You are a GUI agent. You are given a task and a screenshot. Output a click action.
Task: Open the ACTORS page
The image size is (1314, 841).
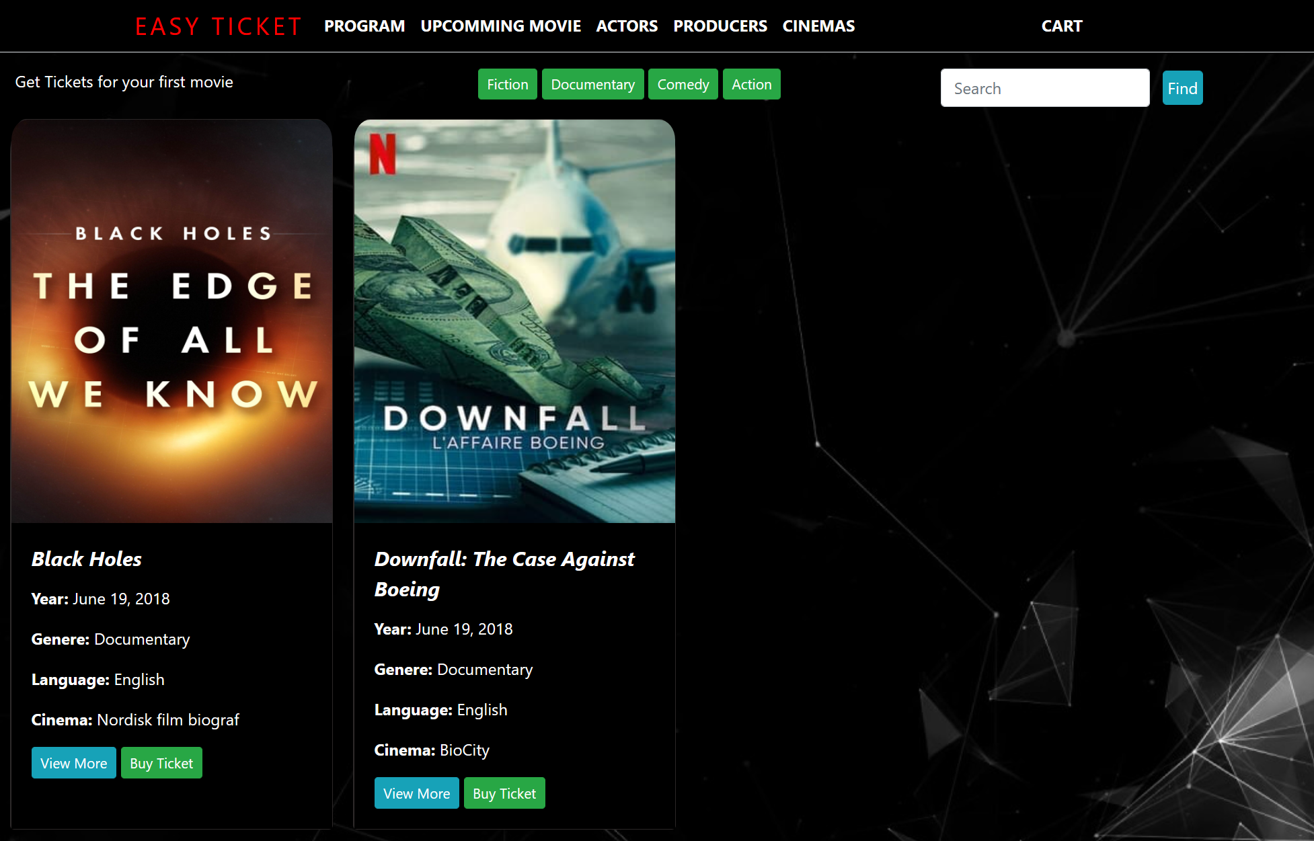[x=627, y=26]
